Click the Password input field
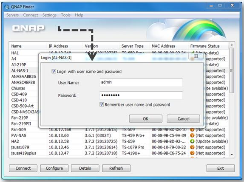 pyautogui.click(x=141, y=95)
